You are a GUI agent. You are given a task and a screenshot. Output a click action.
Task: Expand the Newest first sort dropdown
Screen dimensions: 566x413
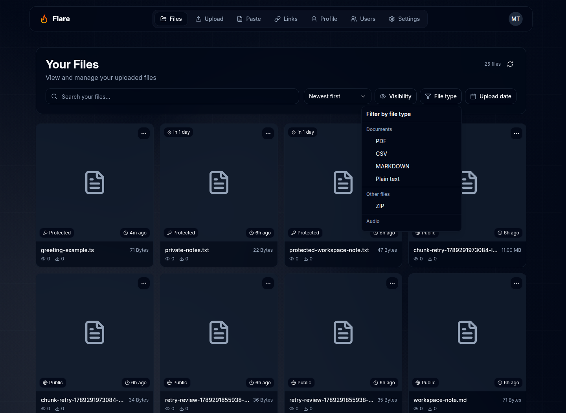click(x=337, y=96)
